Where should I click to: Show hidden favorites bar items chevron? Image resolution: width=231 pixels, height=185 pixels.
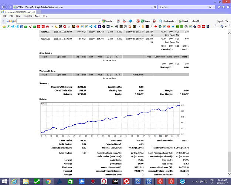(215, 25)
